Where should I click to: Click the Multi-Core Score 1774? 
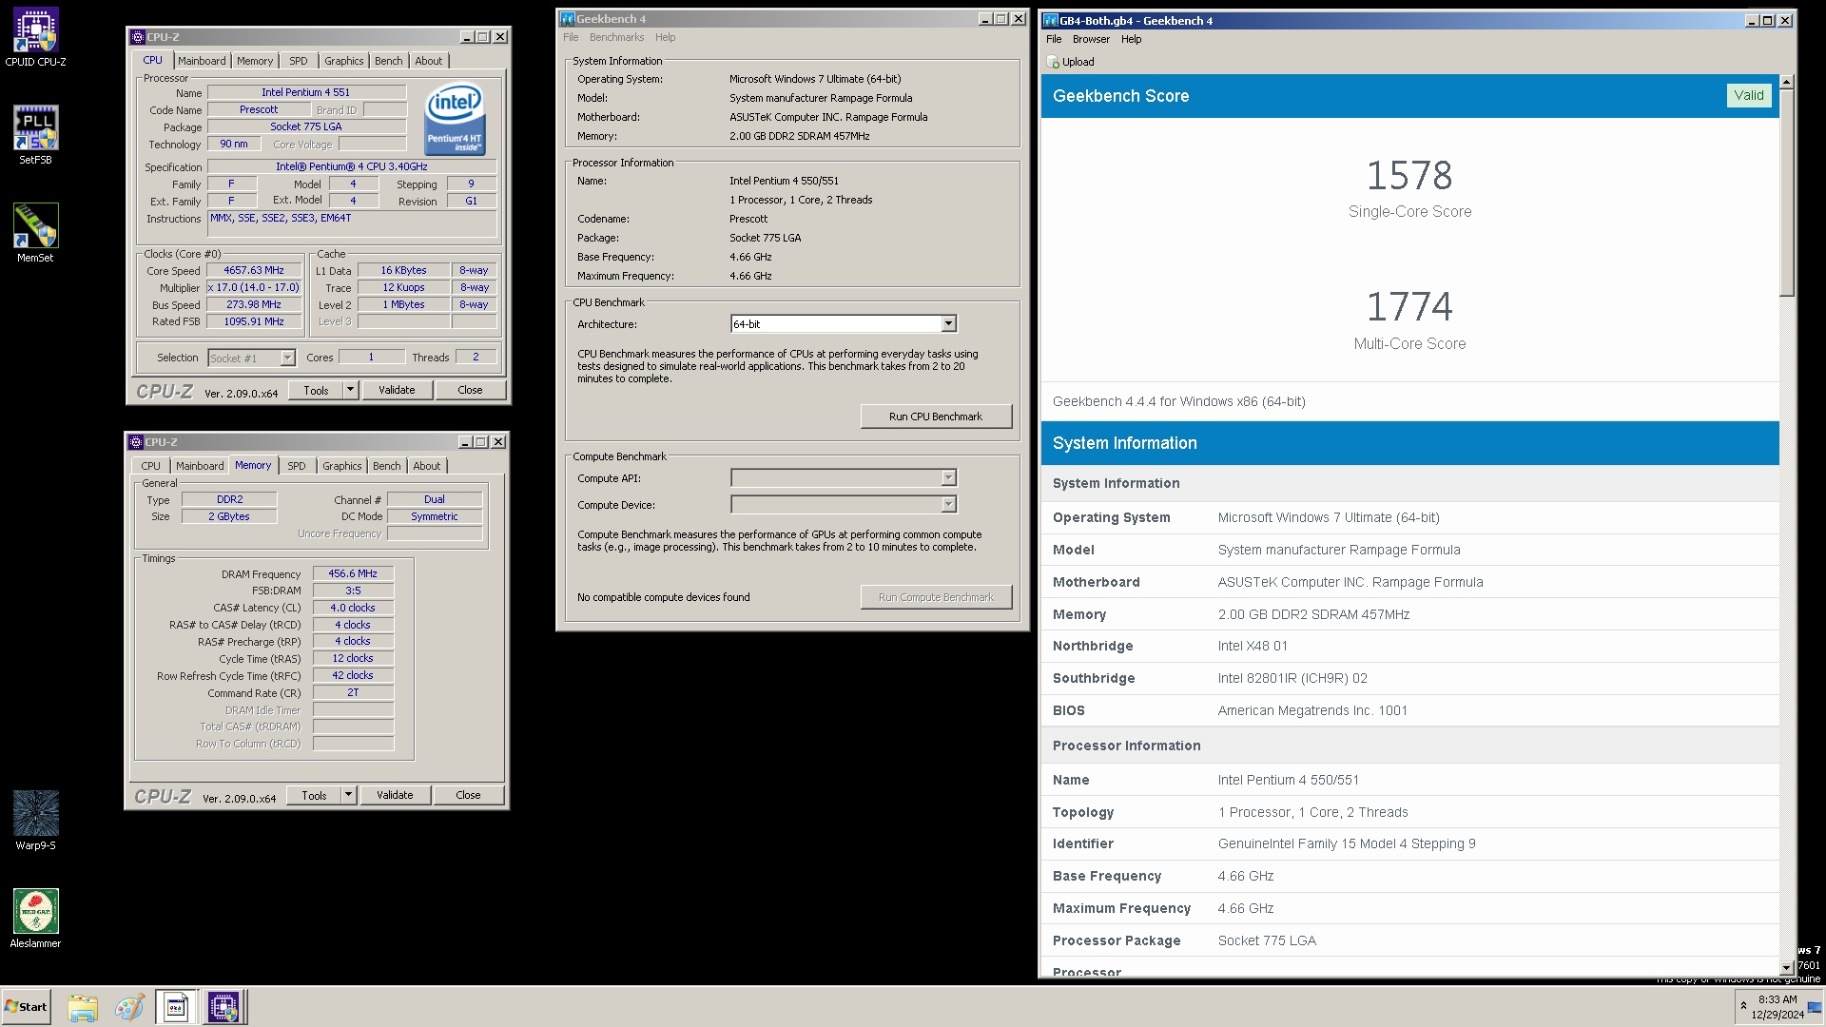[x=1409, y=307]
